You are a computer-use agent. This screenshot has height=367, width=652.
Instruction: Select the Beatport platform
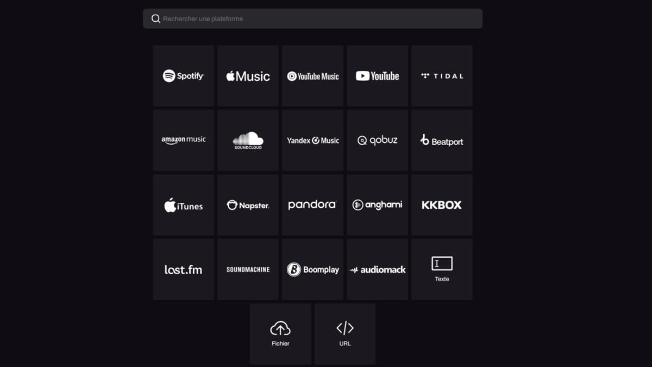point(442,140)
